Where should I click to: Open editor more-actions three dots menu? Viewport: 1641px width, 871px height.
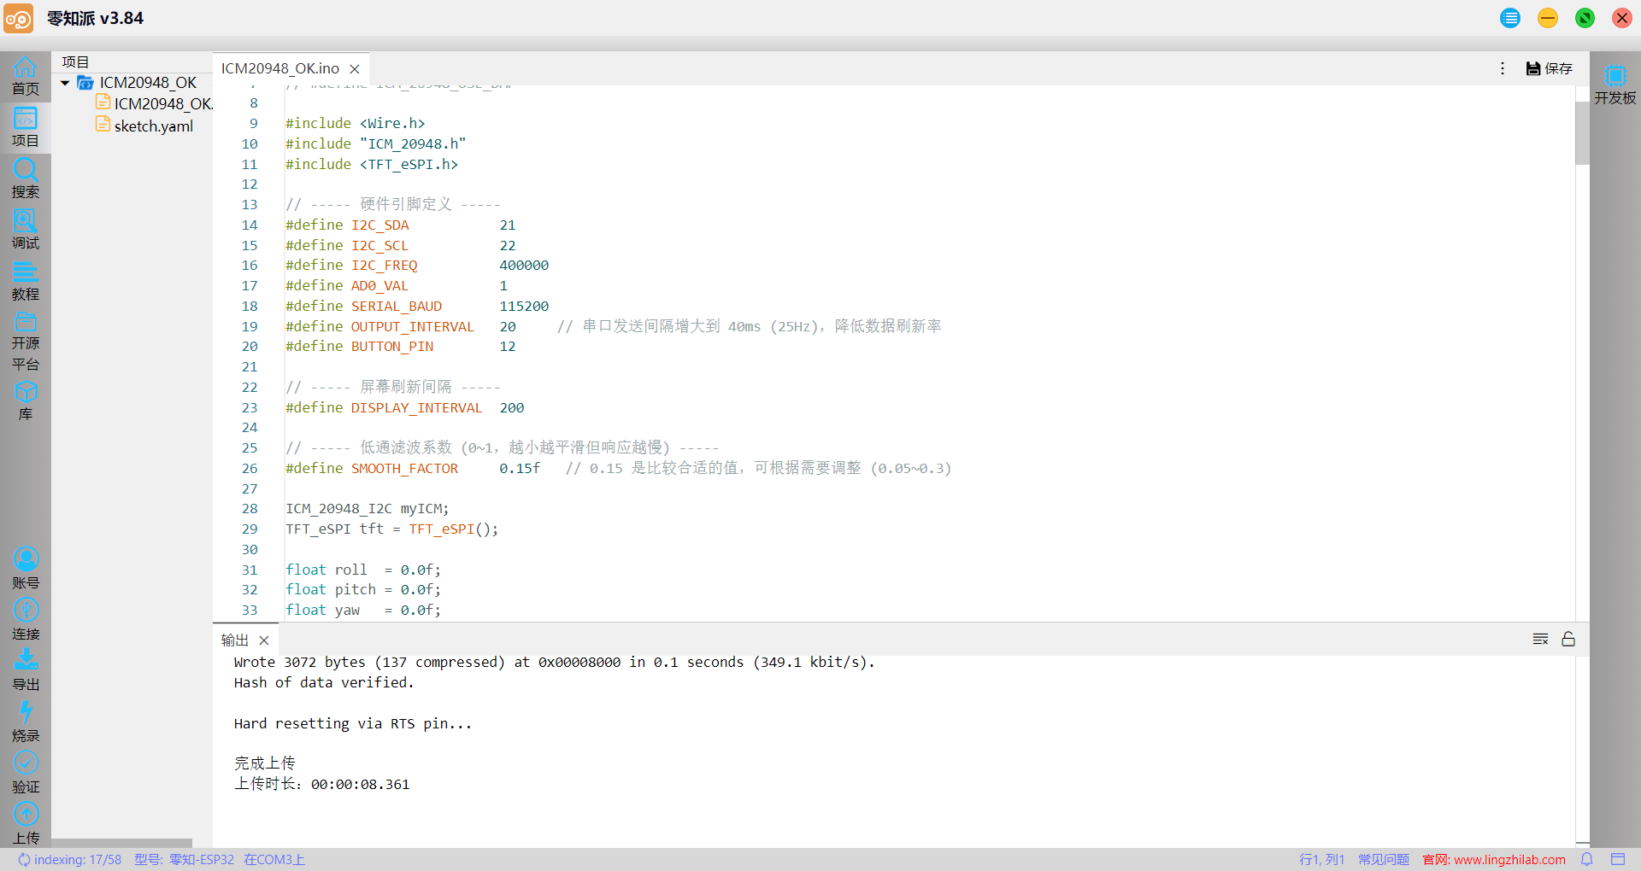[x=1503, y=68]
